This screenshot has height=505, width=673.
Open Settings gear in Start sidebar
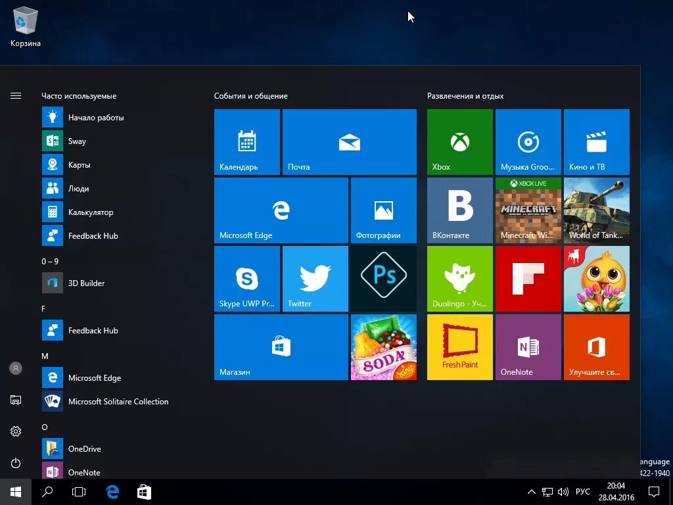[x=16, y=431]
